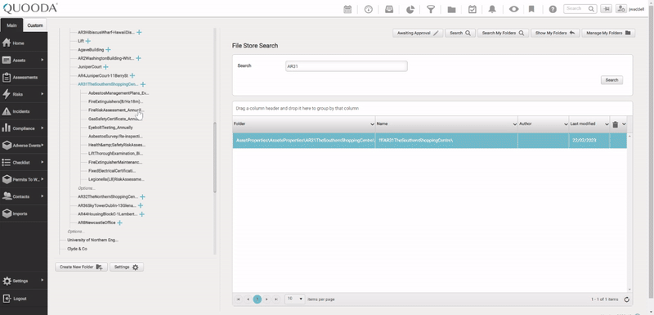The image size is (654, 315).
Task: Select the GasSafetyCertificate tree folder
Action: pyautogui.click(x=116, y=119)
